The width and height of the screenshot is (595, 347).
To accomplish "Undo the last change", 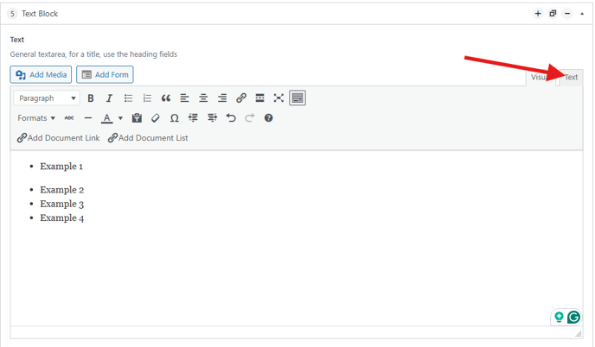I will pos(231,118).
